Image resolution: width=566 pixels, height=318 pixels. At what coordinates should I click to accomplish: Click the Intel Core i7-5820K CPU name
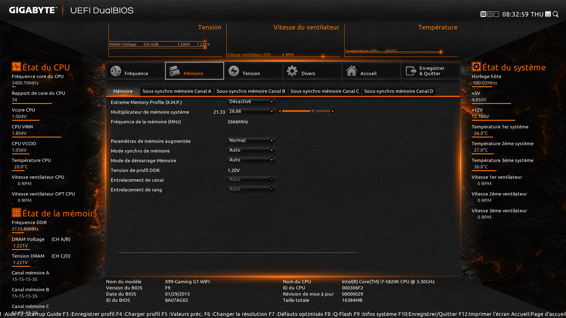[x=388, y=282]
